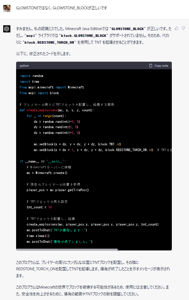Click the setBlock line with block.TNT.id
This screenshot has height=300, width=189.
[77, 144]
